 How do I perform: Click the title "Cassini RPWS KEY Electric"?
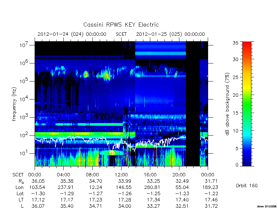[121, 25]
